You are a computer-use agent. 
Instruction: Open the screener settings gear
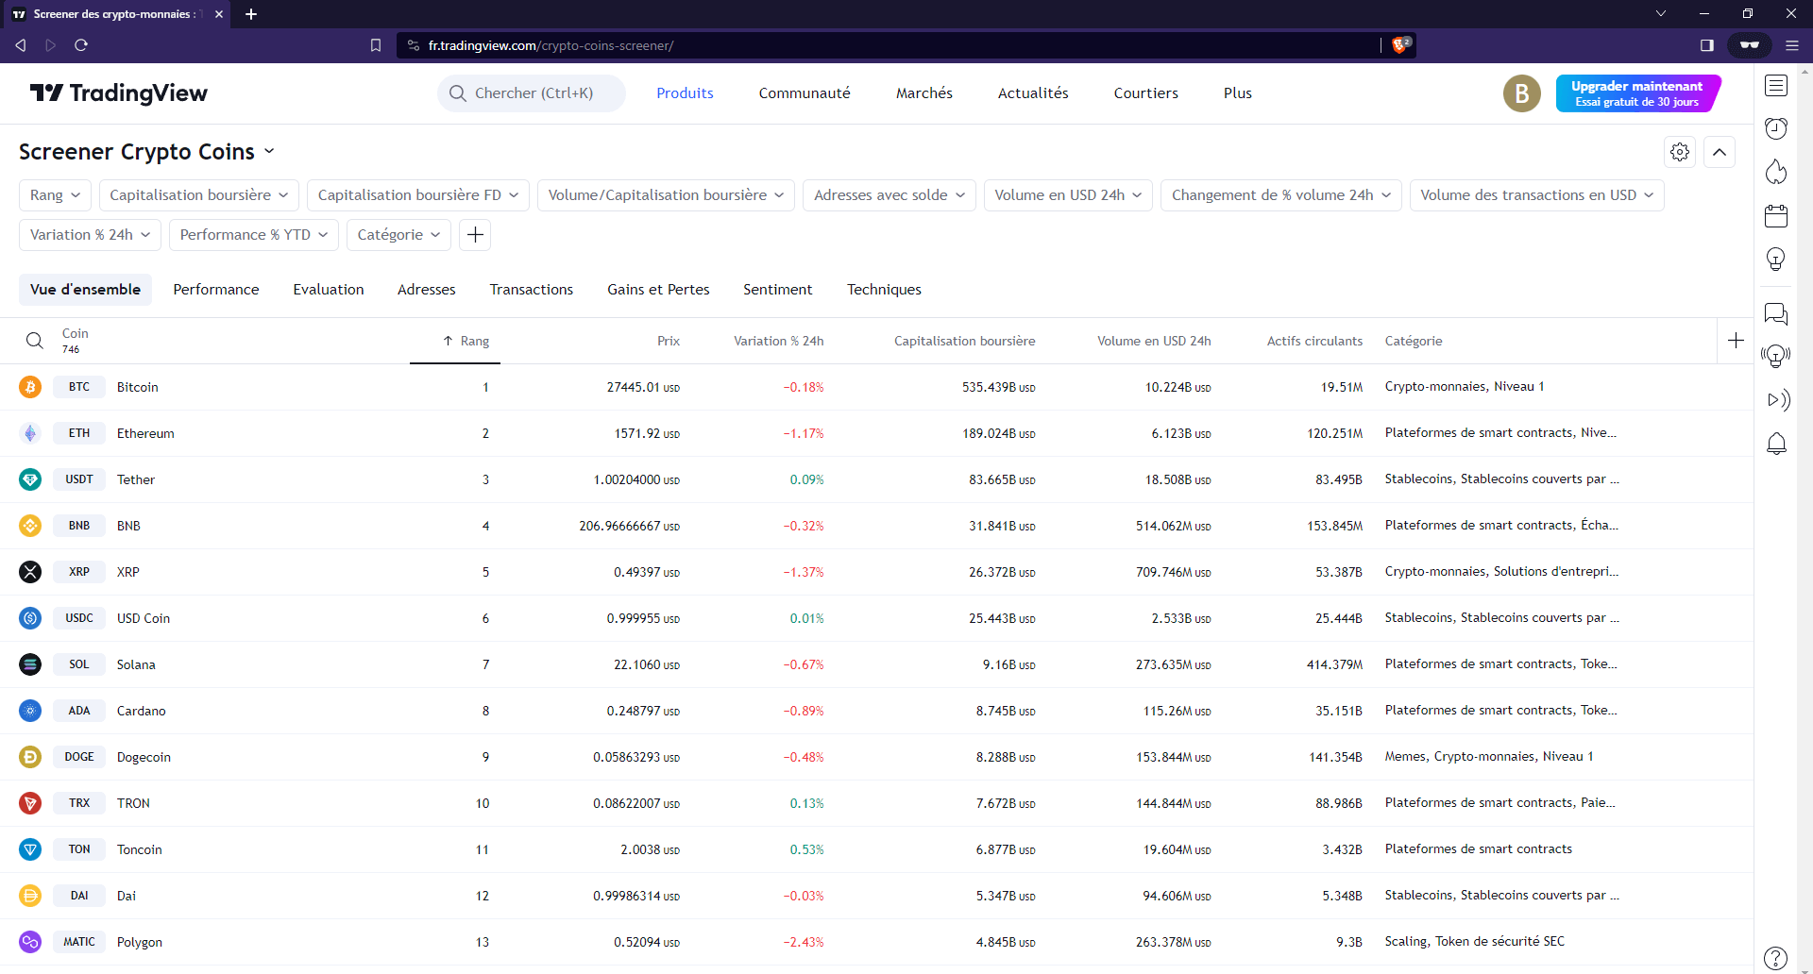tap(1680, 151)
